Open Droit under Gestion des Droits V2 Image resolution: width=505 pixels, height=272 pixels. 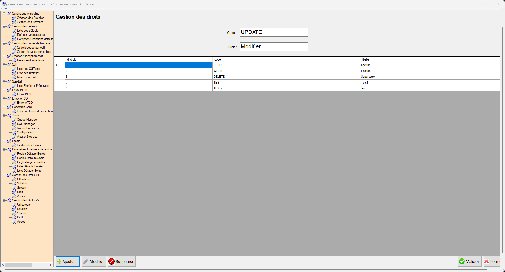click(x=20, y=217)
